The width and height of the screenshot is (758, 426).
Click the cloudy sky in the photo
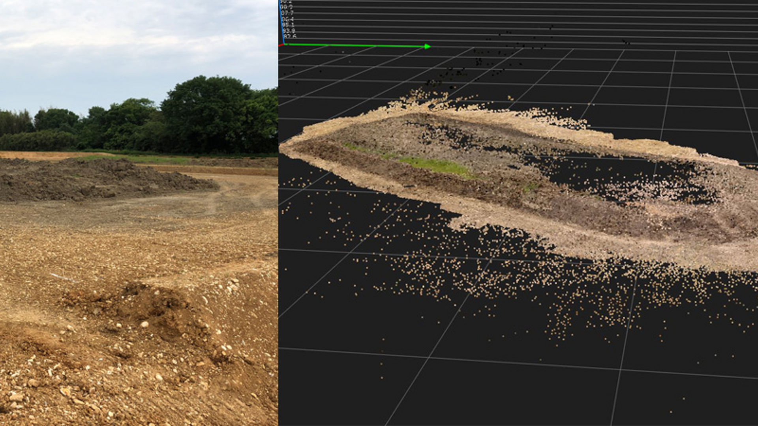pos(118,39)
